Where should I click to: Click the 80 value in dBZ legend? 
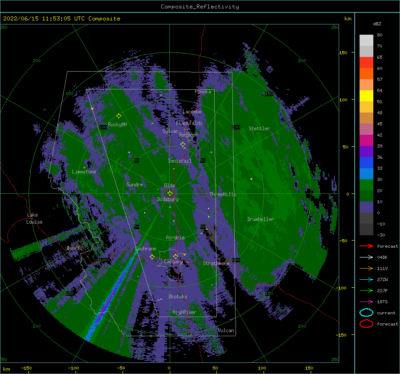[x=380, y=35]
